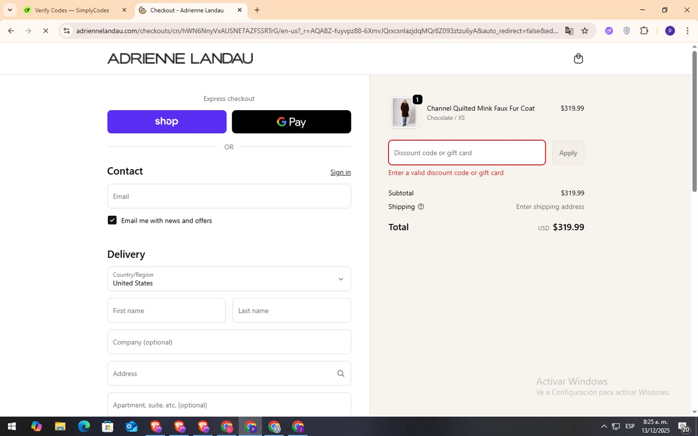Open the Chrome three-dot menu
Viewport: 698px width, 436px height.
pyautogui.click(x=687, y=31)
